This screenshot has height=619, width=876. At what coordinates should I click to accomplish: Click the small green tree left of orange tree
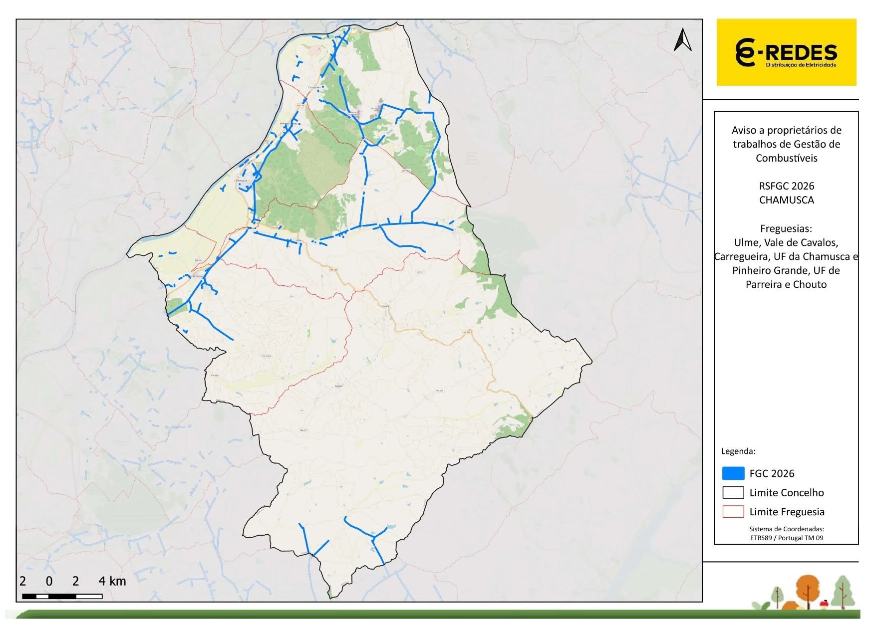[777, 595]
